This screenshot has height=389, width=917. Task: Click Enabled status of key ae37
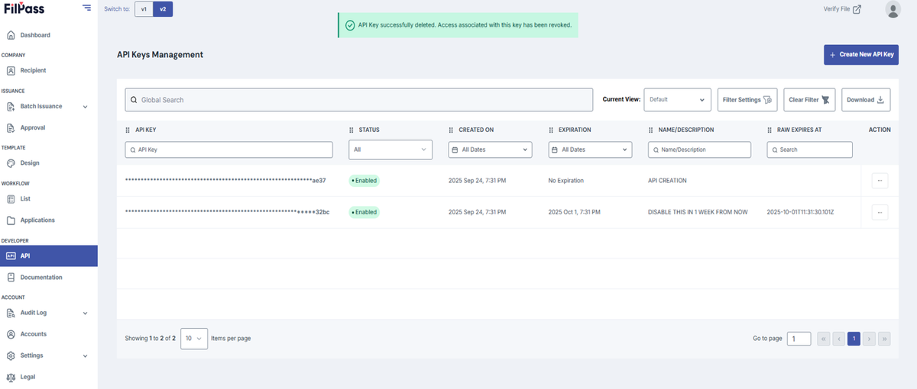(365, 181)
